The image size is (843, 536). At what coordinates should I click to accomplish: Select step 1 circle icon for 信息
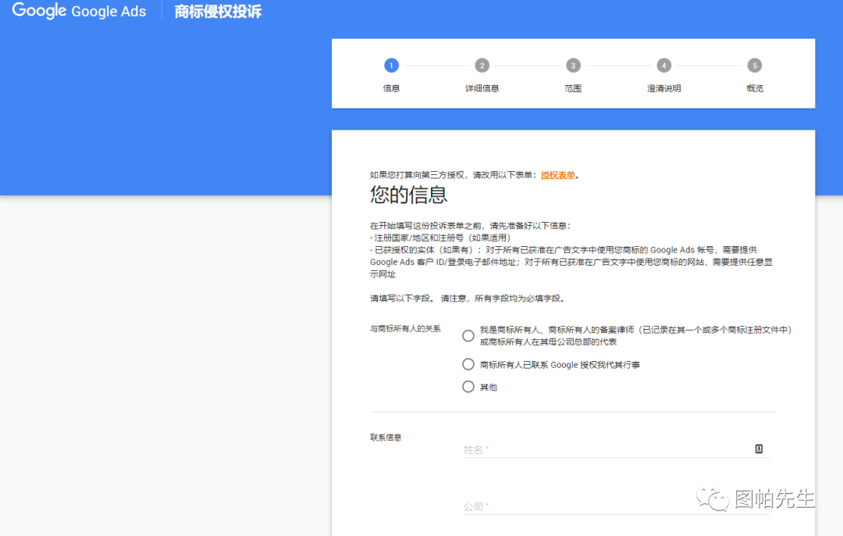[391, 66]
